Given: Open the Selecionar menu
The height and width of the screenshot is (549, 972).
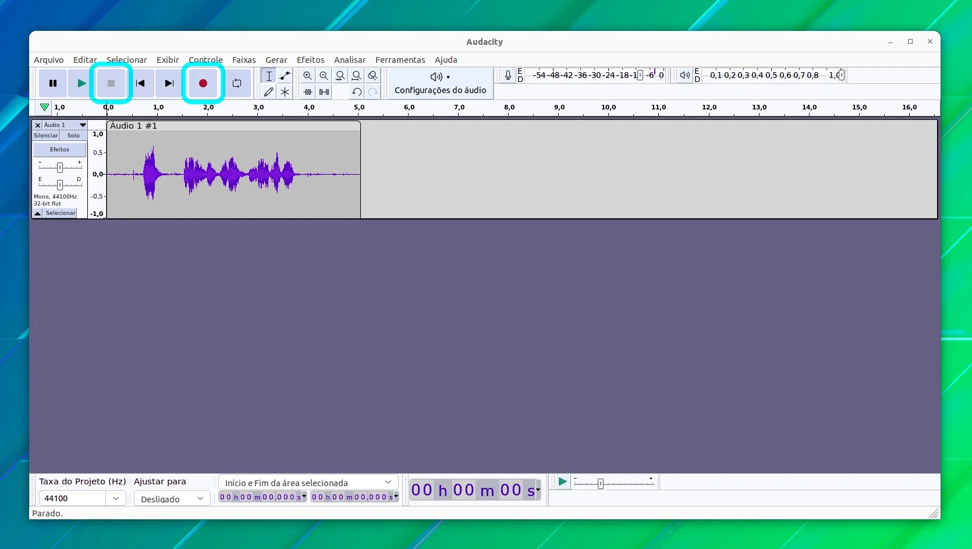Looking at the screenshot, I should click(x=126, y=60).
